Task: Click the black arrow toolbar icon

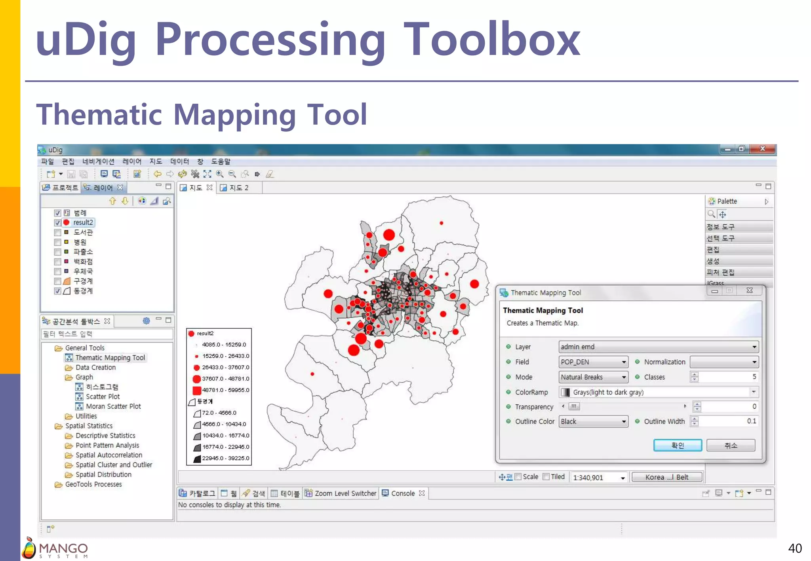Action: (x=257, y=174)
